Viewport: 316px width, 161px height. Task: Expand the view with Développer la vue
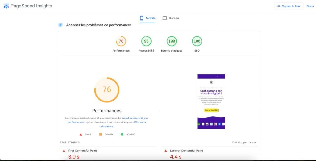[244, 142]
